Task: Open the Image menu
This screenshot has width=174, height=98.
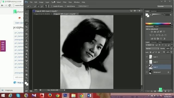Action: (x=41, y=2)
